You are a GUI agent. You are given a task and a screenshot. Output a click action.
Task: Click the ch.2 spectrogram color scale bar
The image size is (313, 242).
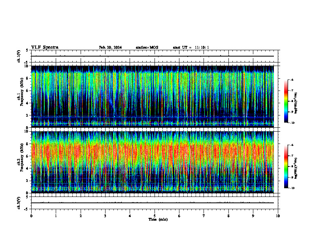tap(286, 166)
